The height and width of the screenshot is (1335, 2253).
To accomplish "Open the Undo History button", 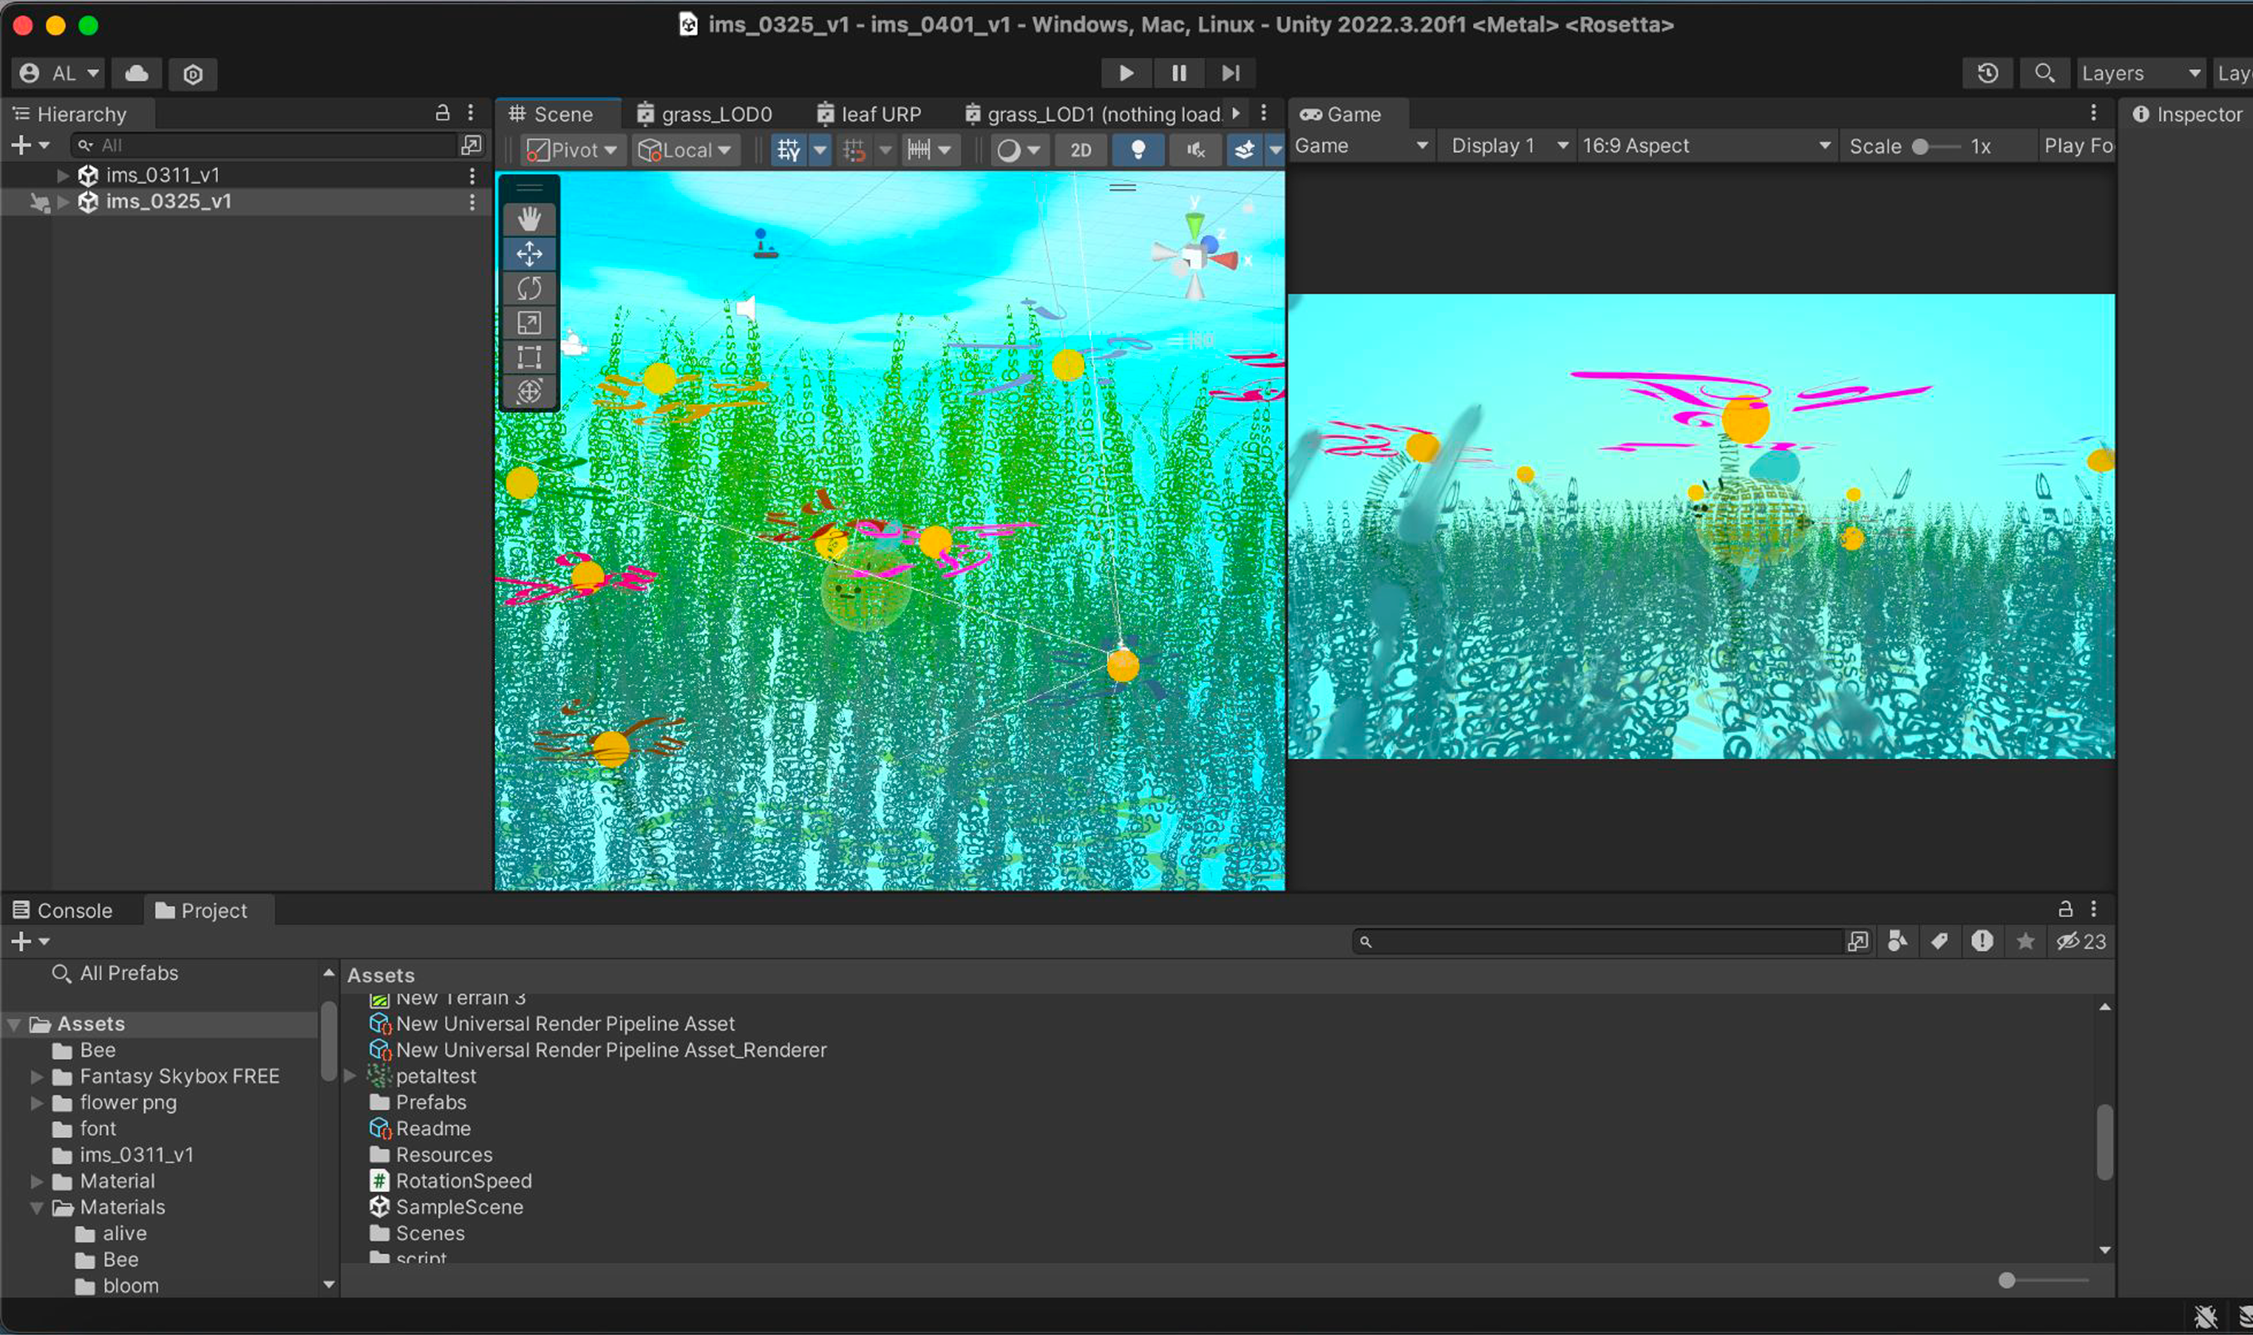I will (x=1988, y=74).
